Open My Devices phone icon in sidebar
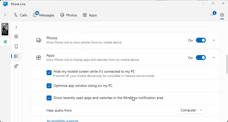The width and height of the screenshot is (228, 122). pos(16,46)
